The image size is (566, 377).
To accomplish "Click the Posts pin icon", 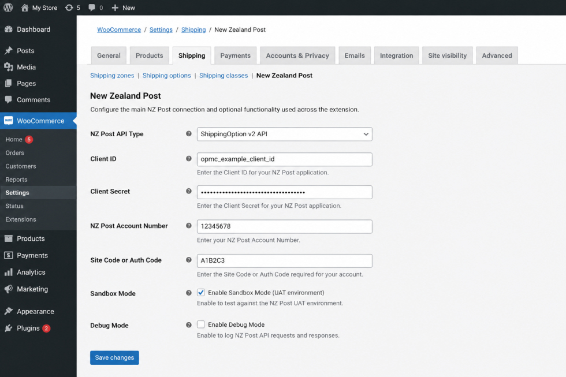I will click(8, 50).
